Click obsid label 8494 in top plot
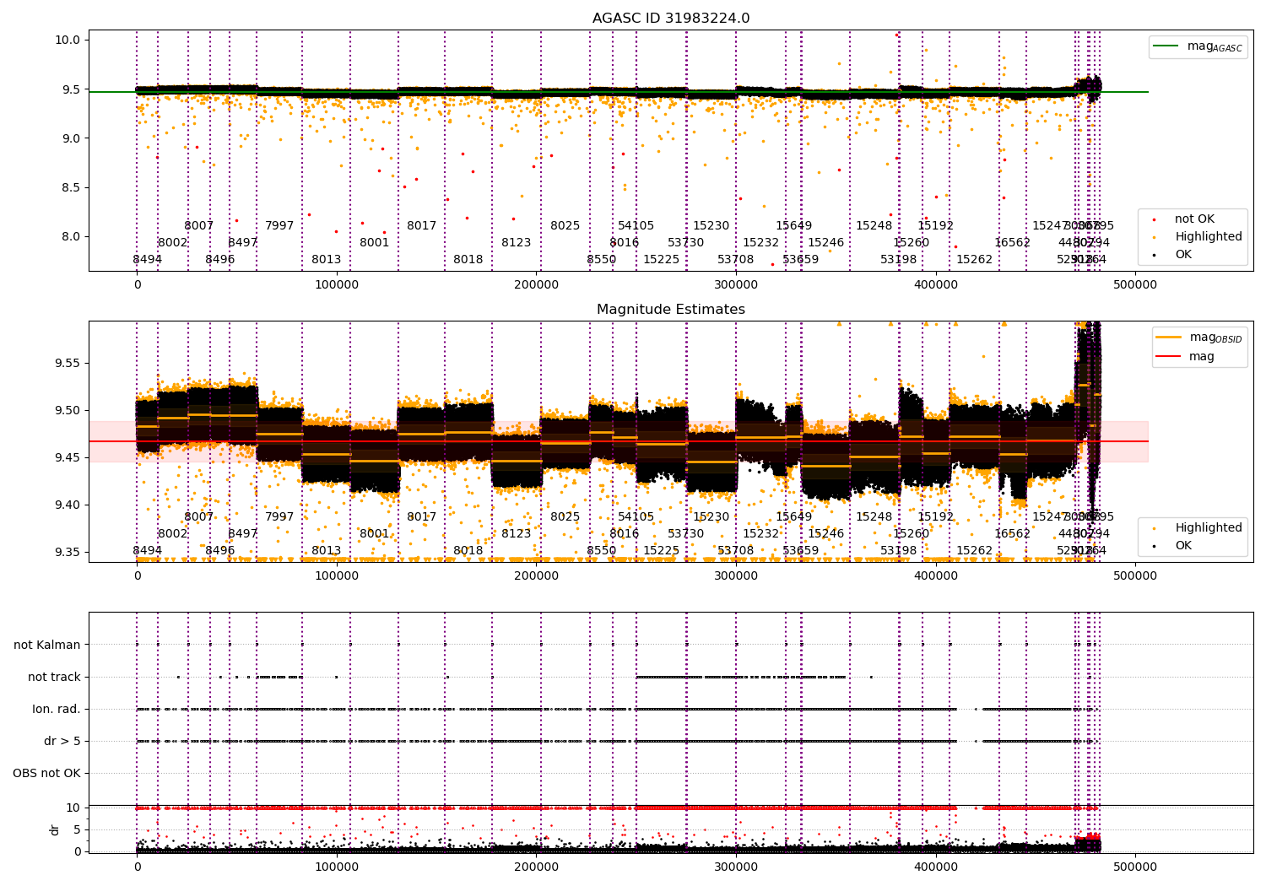The image size is (1266, 886). pos(148,260)
